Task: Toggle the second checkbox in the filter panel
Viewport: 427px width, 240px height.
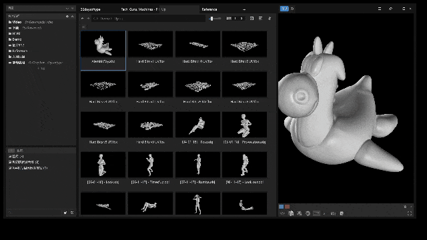Action: point(10,162)
